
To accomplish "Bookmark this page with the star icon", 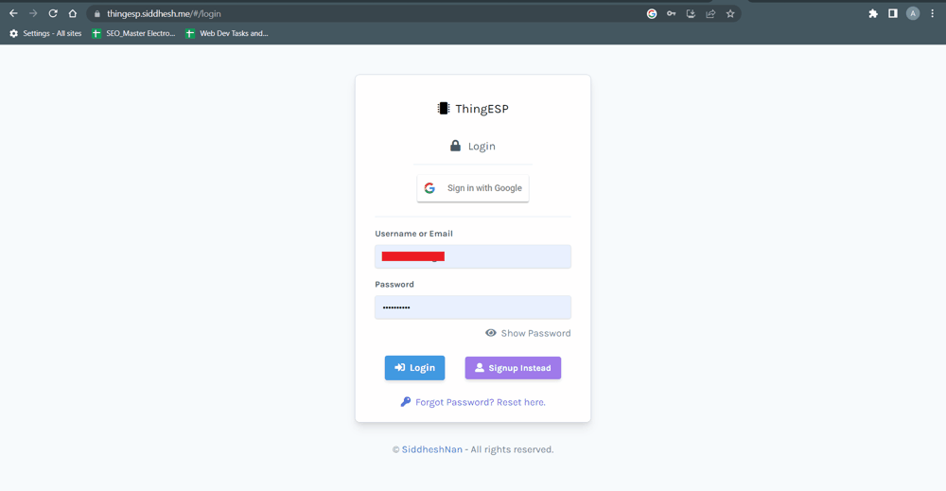I will tap(730, 13).
